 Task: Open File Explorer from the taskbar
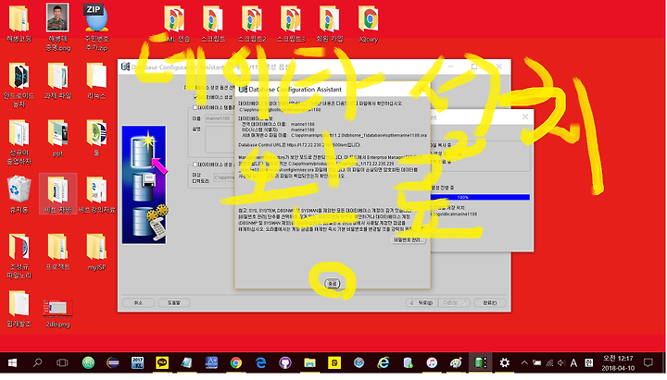click(x=309, y=363)
